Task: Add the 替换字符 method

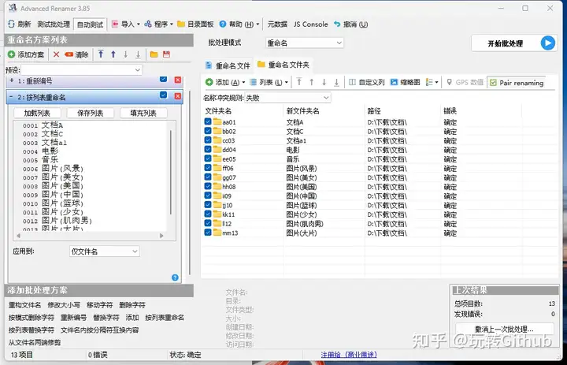Action: pyautogui.click(x=106, y=318)
